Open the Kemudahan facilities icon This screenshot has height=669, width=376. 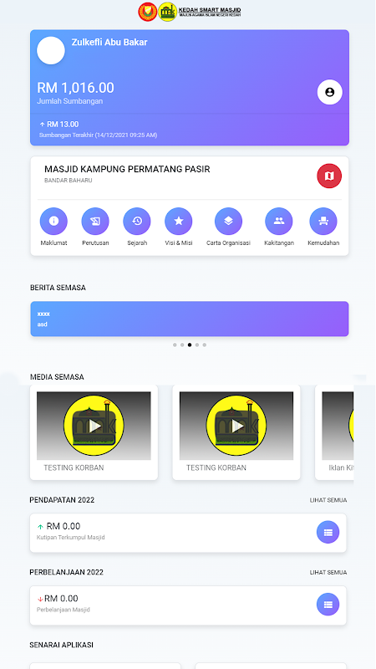coord(323,221)
